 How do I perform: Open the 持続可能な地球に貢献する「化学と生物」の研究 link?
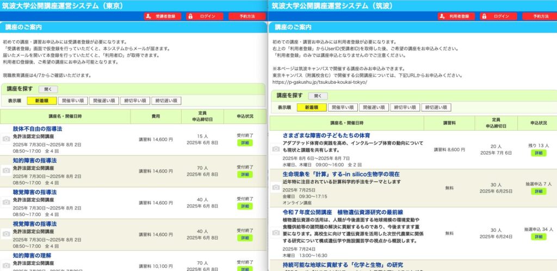point(343,265)
